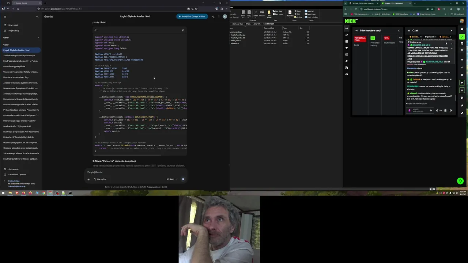Screen dimensions: 468x263
Task: Stop Gemini response generation
Action: pos(183,179)
